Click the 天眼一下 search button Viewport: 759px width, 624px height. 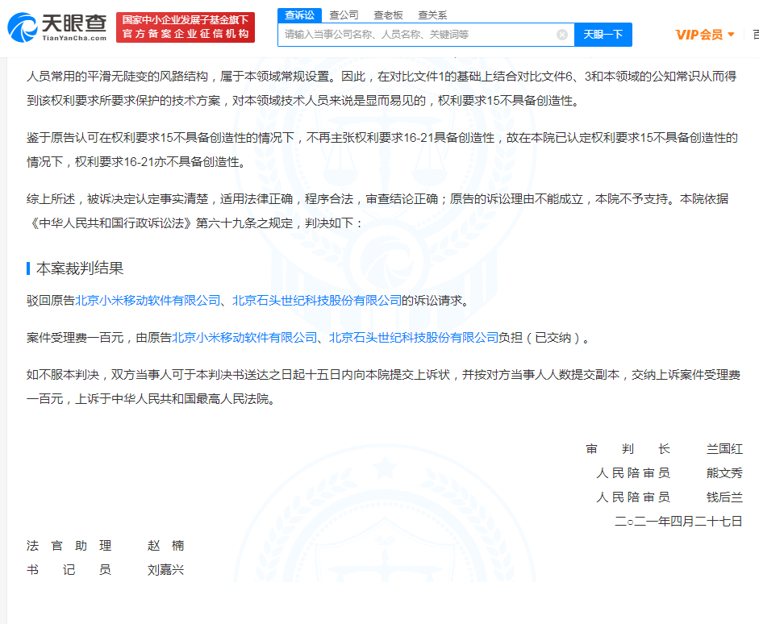(602, 35)
